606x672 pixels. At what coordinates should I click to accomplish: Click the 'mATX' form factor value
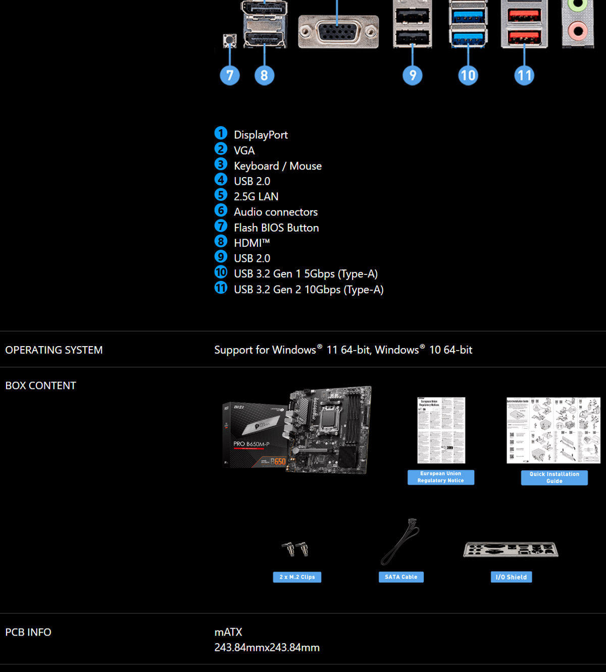[228, 632]
